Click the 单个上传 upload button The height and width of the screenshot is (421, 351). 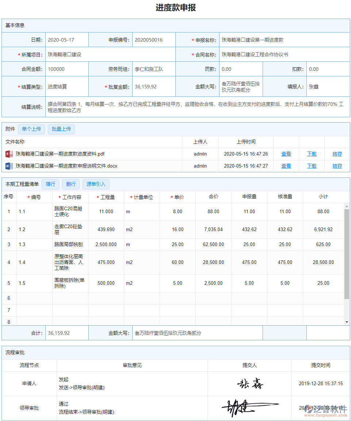31,129
